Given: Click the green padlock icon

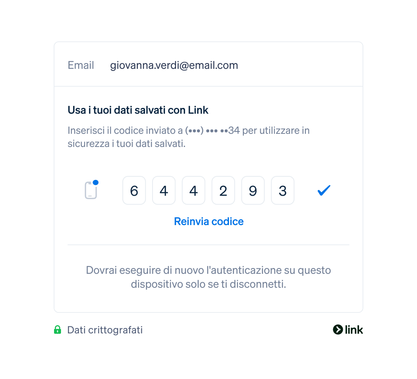Looking at the screenshot, I should tap(58, 330).
